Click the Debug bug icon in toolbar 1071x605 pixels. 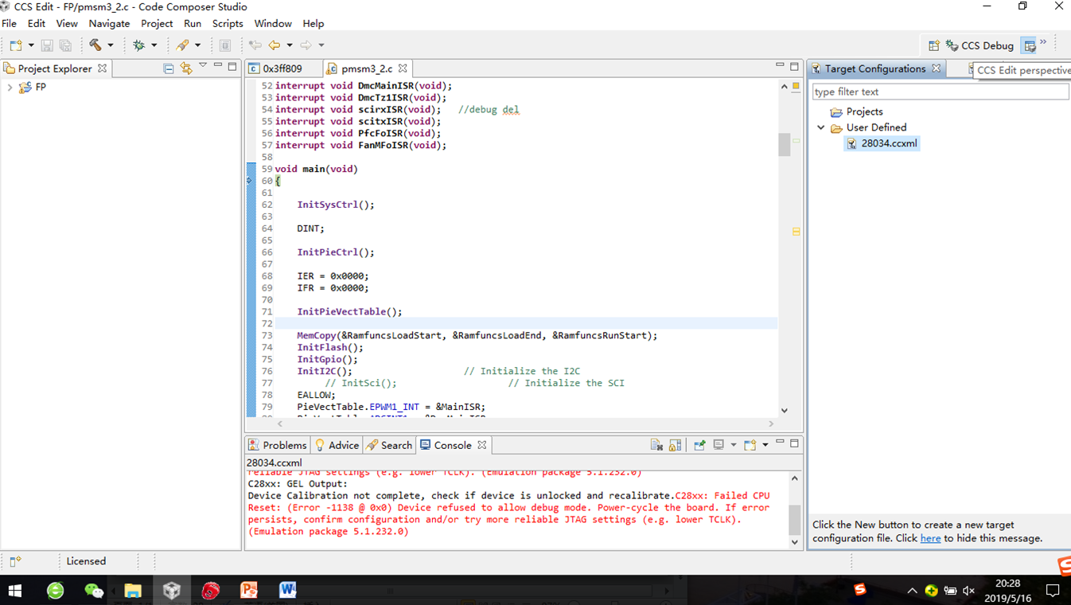click(139, 45)
